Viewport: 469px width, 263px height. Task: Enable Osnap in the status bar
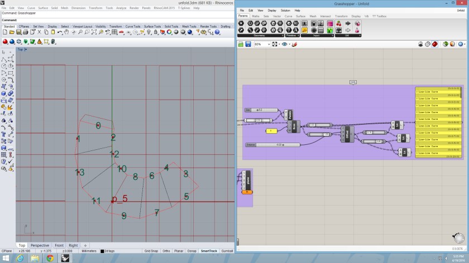pos(192,251)
